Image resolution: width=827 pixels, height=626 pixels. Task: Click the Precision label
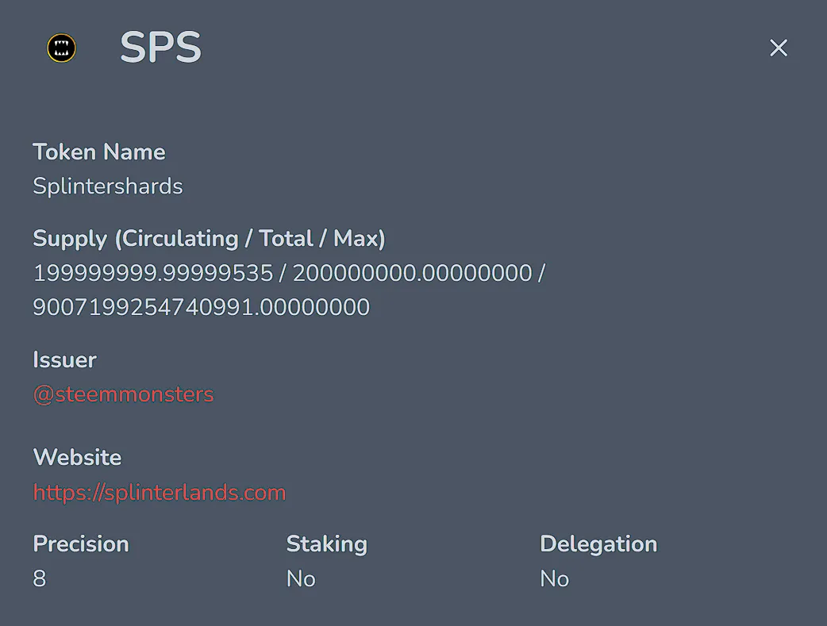point(81,543)
